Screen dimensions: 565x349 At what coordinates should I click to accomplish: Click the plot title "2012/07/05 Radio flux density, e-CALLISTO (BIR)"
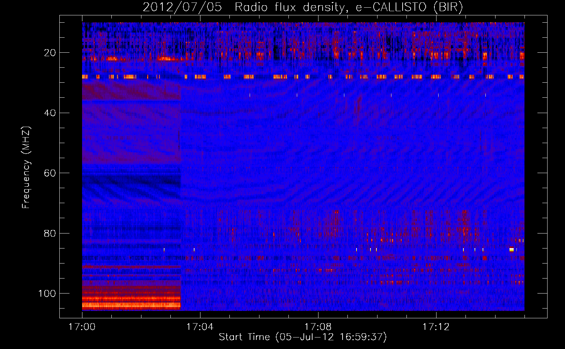[x=303, y=7]
